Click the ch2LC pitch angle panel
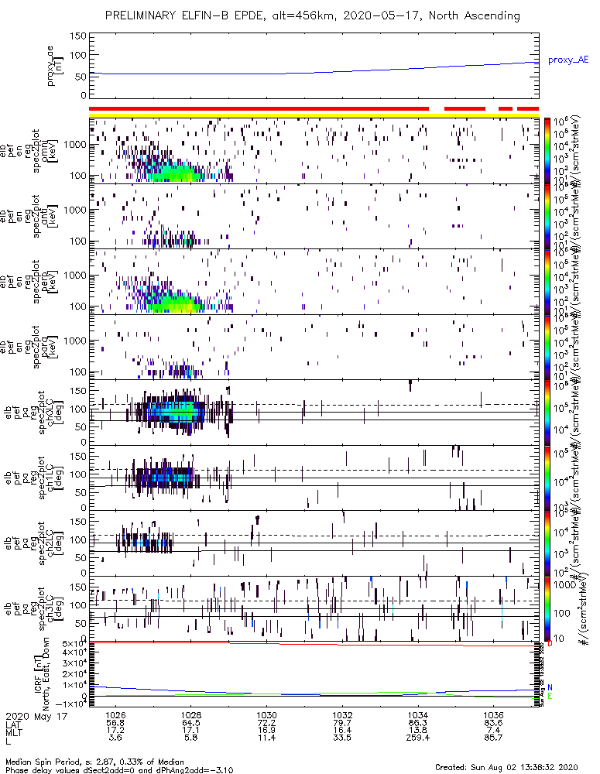Viewport: 600px width, 774px height. [314, 543]
